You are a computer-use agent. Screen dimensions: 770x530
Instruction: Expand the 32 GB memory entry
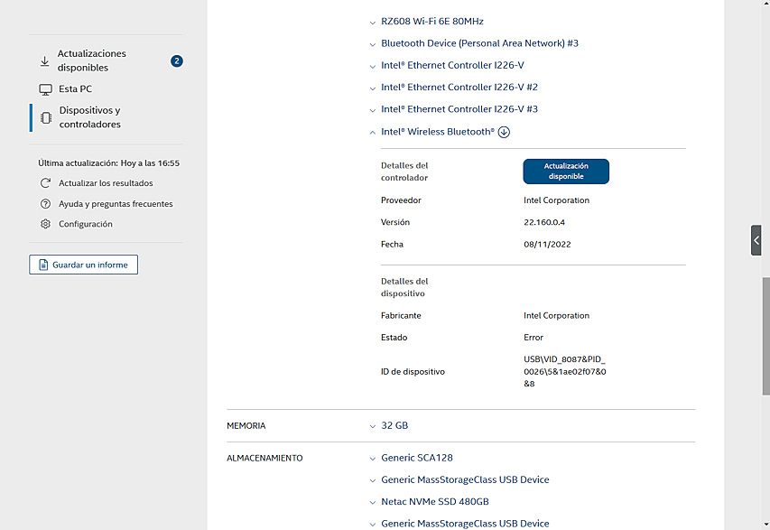[x=394, y=425]
